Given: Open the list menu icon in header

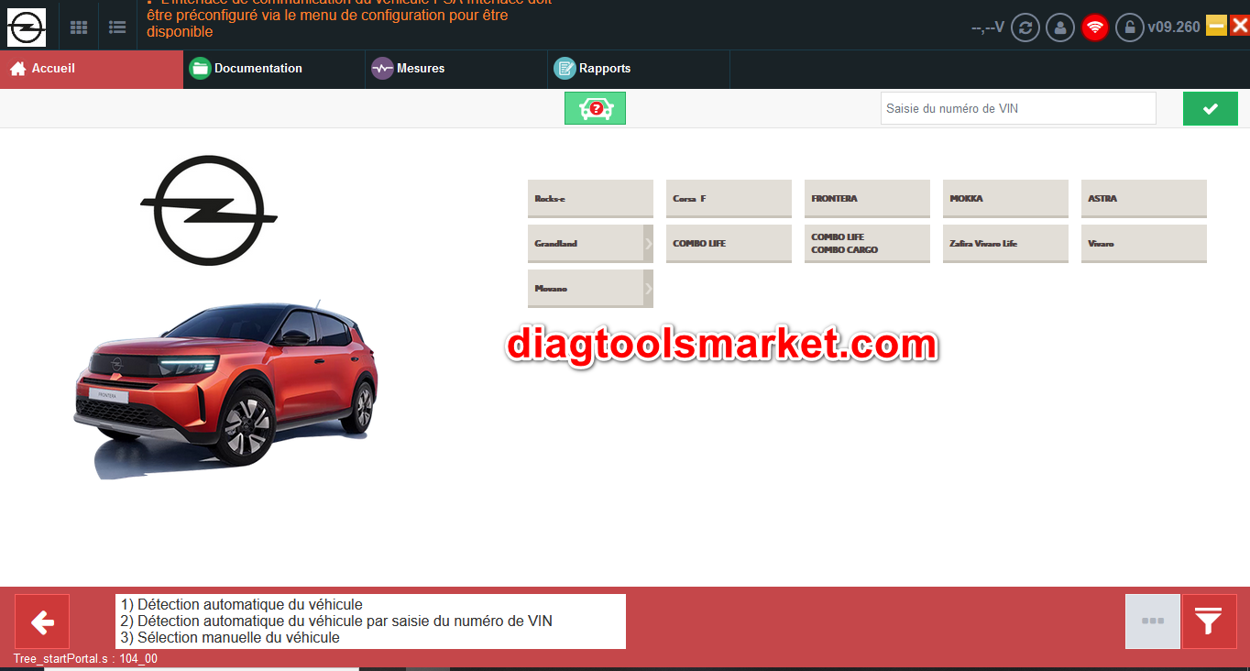Looking at the screenshot, I should click(117, 27).
